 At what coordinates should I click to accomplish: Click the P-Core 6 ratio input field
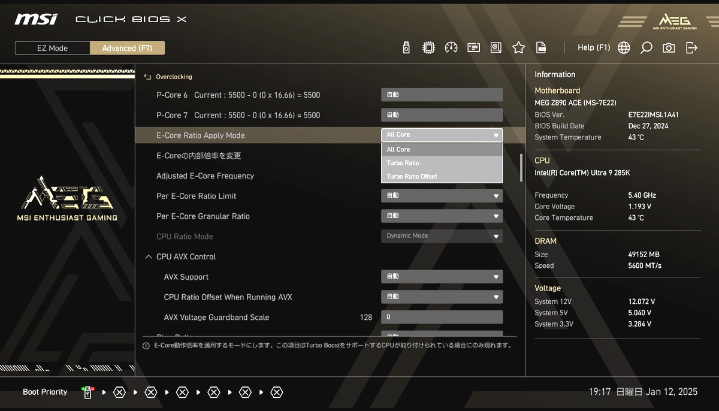click(442, 95)
